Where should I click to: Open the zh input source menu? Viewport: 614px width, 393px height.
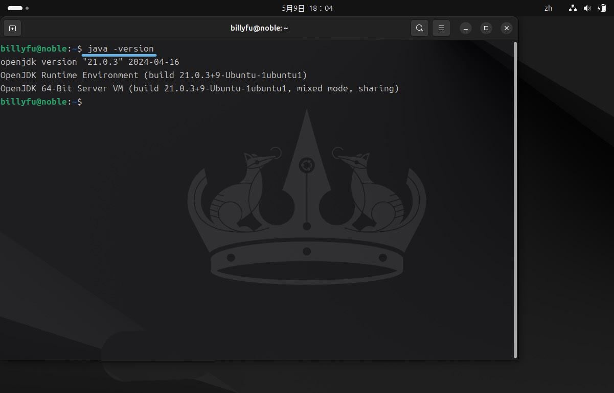tap(548, 8)
